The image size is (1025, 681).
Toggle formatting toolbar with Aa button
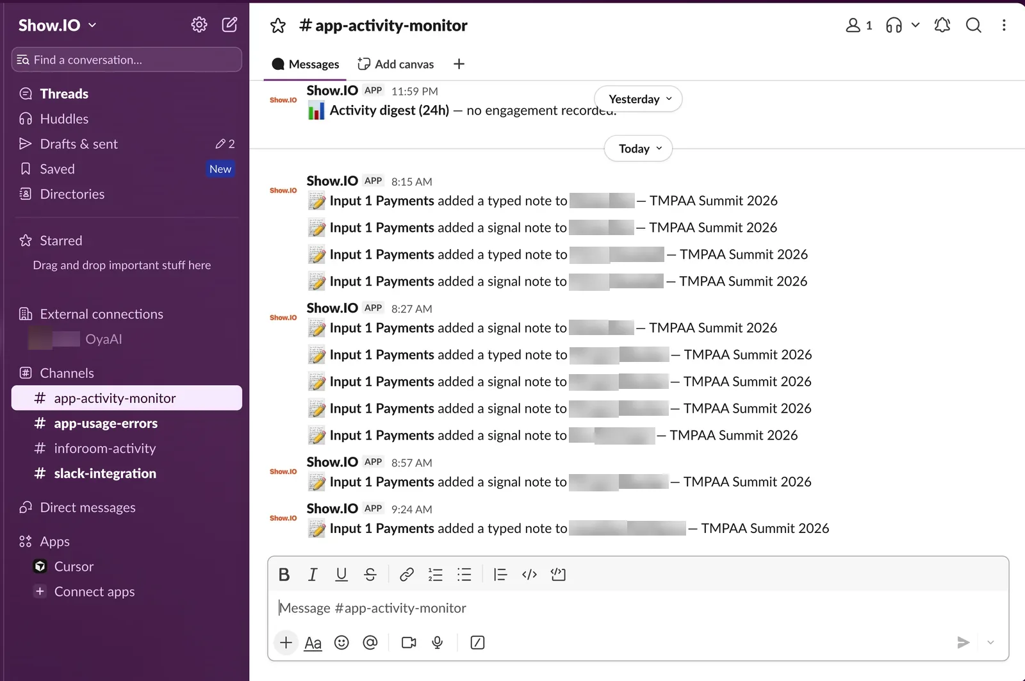coord(313,643)
